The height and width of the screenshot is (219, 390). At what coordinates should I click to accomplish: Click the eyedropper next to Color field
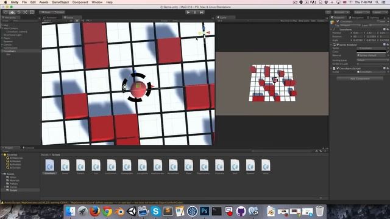[x=388, y=52]
